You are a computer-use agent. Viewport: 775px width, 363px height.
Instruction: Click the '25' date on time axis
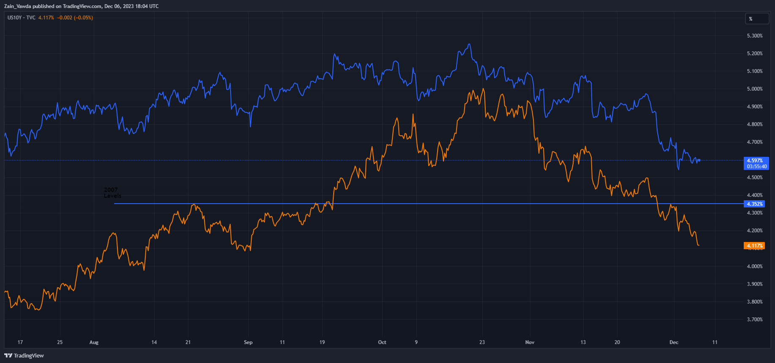60,342
